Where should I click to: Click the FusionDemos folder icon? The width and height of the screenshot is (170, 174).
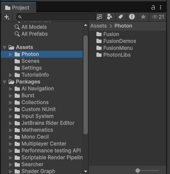point(99,41)
